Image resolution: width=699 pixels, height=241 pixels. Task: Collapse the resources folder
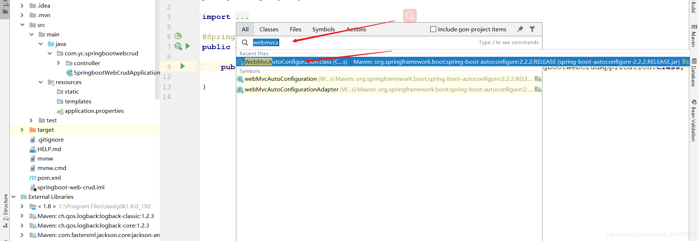click(x=40, y=82)
